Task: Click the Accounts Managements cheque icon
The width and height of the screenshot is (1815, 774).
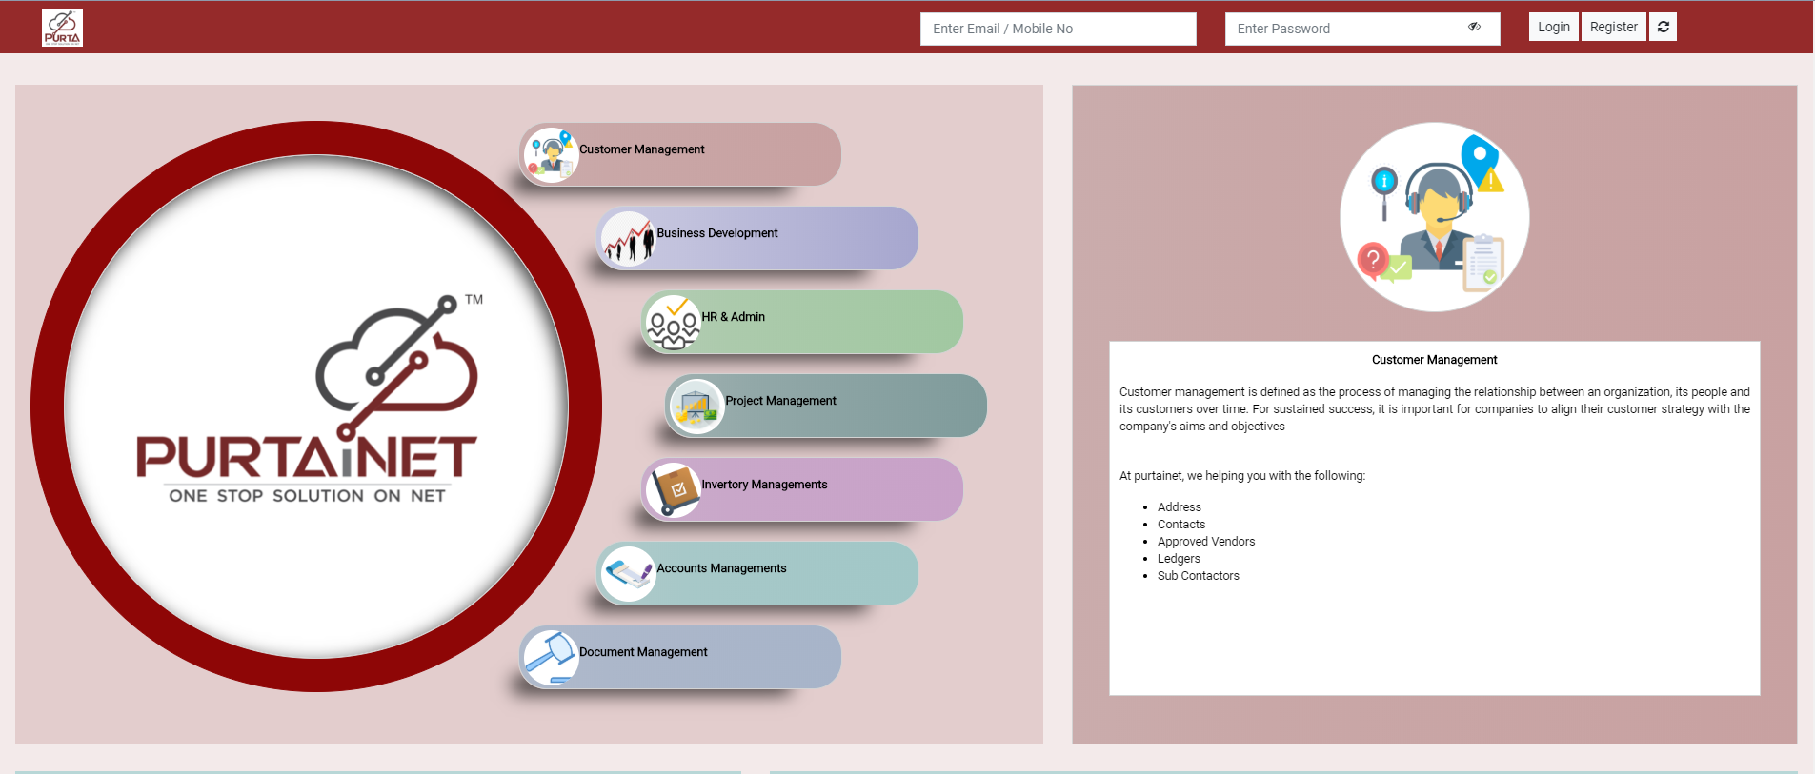Action: tap(628, 574)
